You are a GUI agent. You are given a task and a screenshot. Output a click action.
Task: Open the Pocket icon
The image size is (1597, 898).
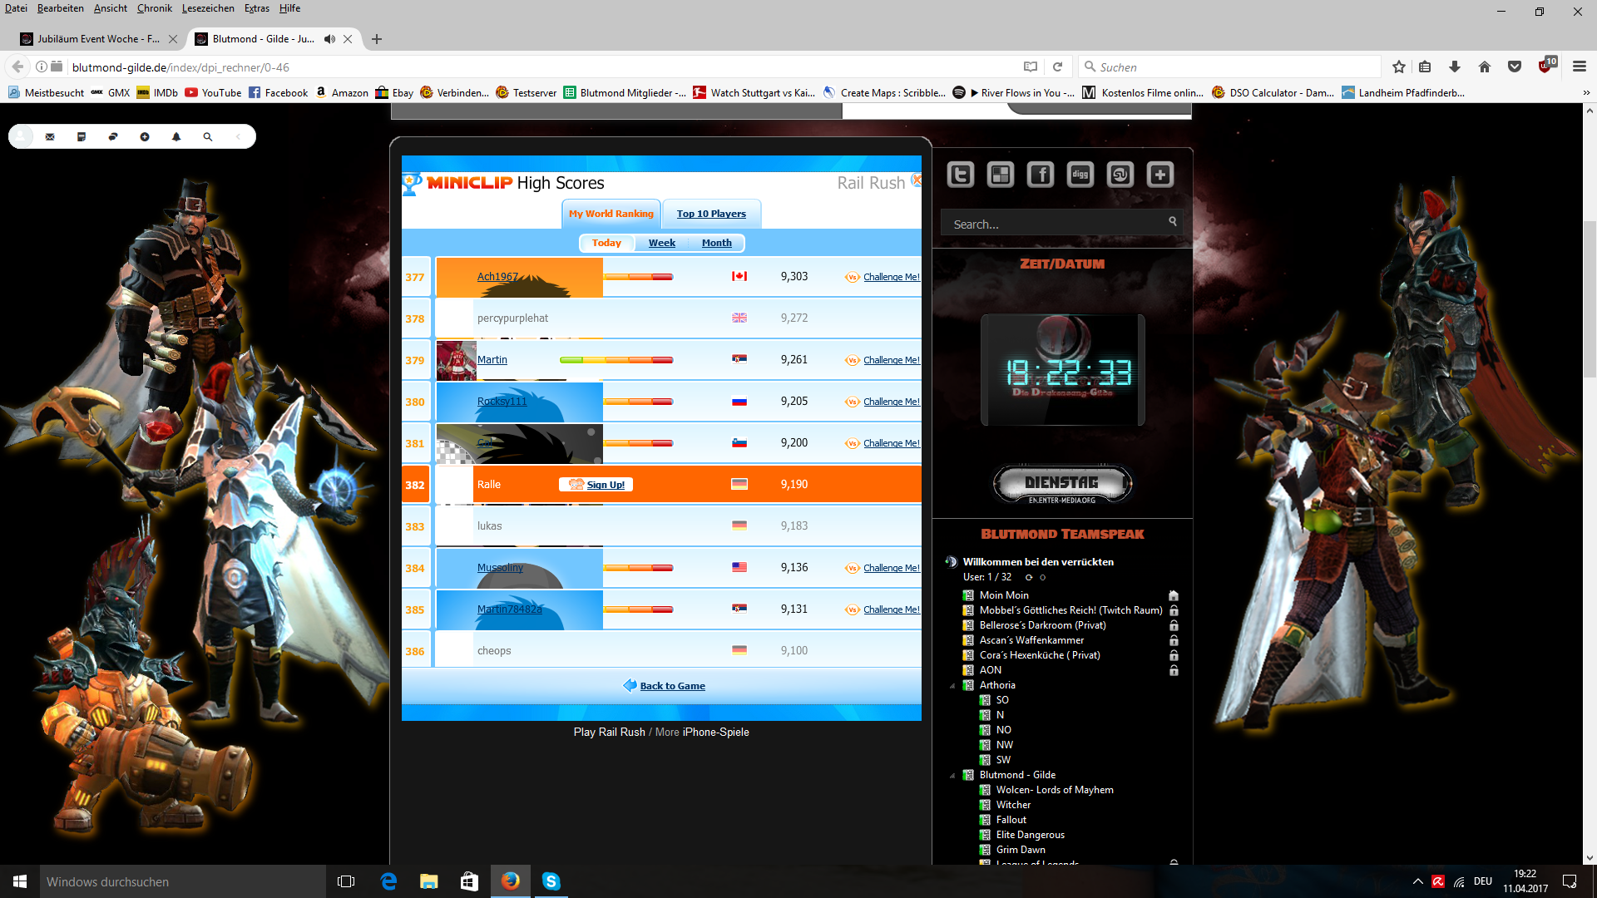[1515, 67]
